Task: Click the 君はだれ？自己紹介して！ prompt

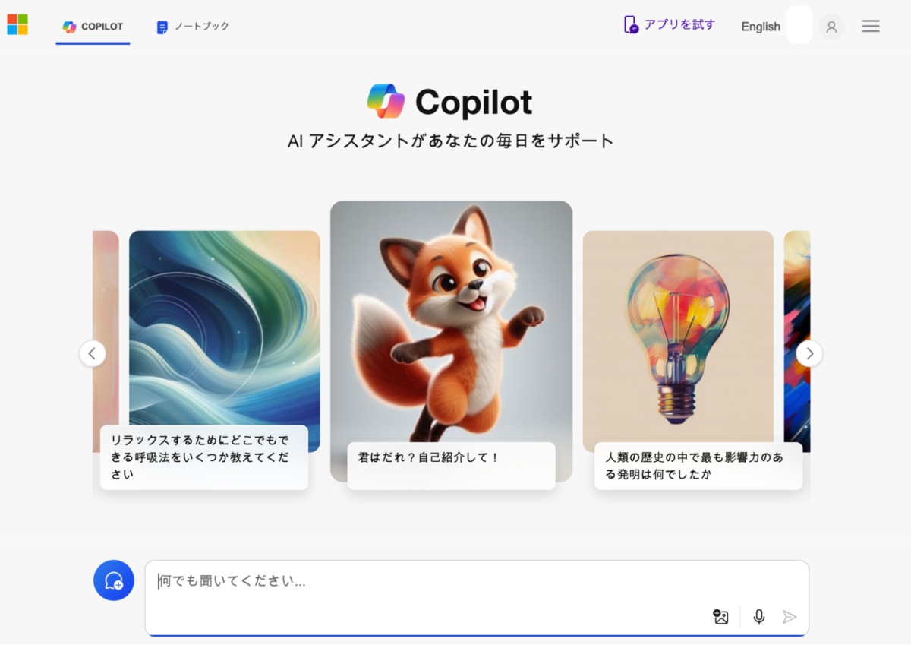Action: [x=452, y=466]
